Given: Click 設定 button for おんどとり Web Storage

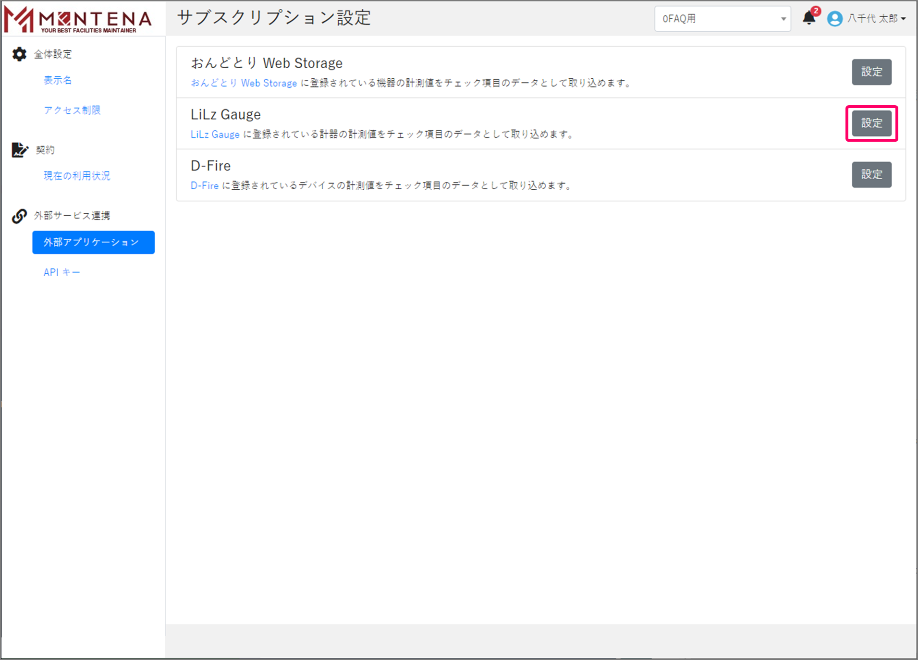Looking at the screenshot, I should click(871, 72).
